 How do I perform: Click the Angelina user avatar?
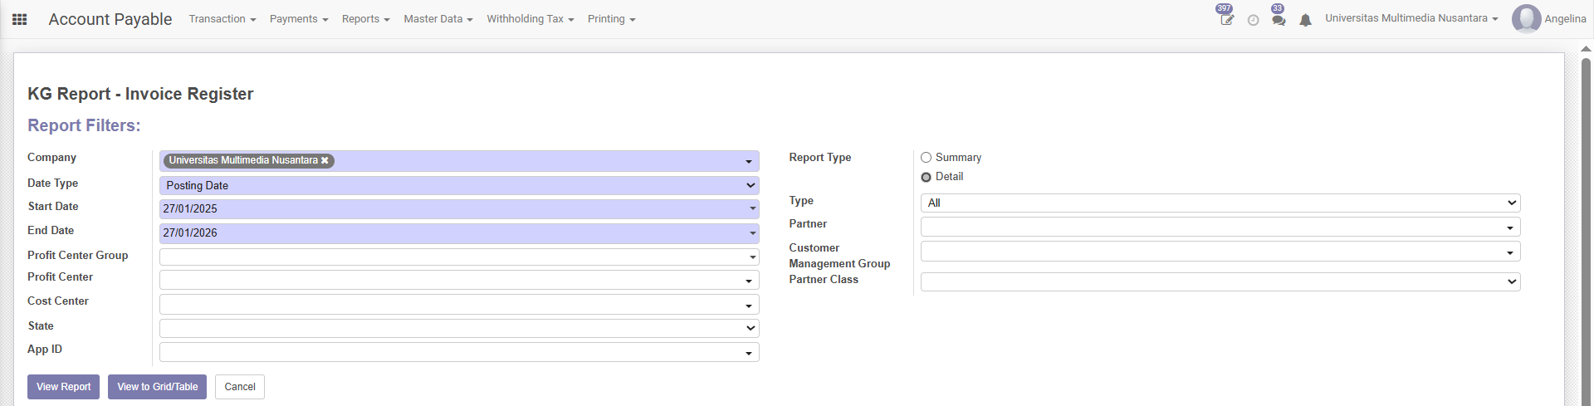(1526, 19)
